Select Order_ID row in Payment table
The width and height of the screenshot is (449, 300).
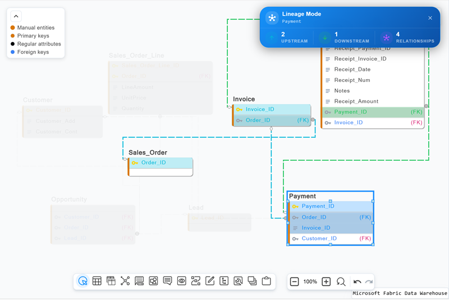[331, 217]
